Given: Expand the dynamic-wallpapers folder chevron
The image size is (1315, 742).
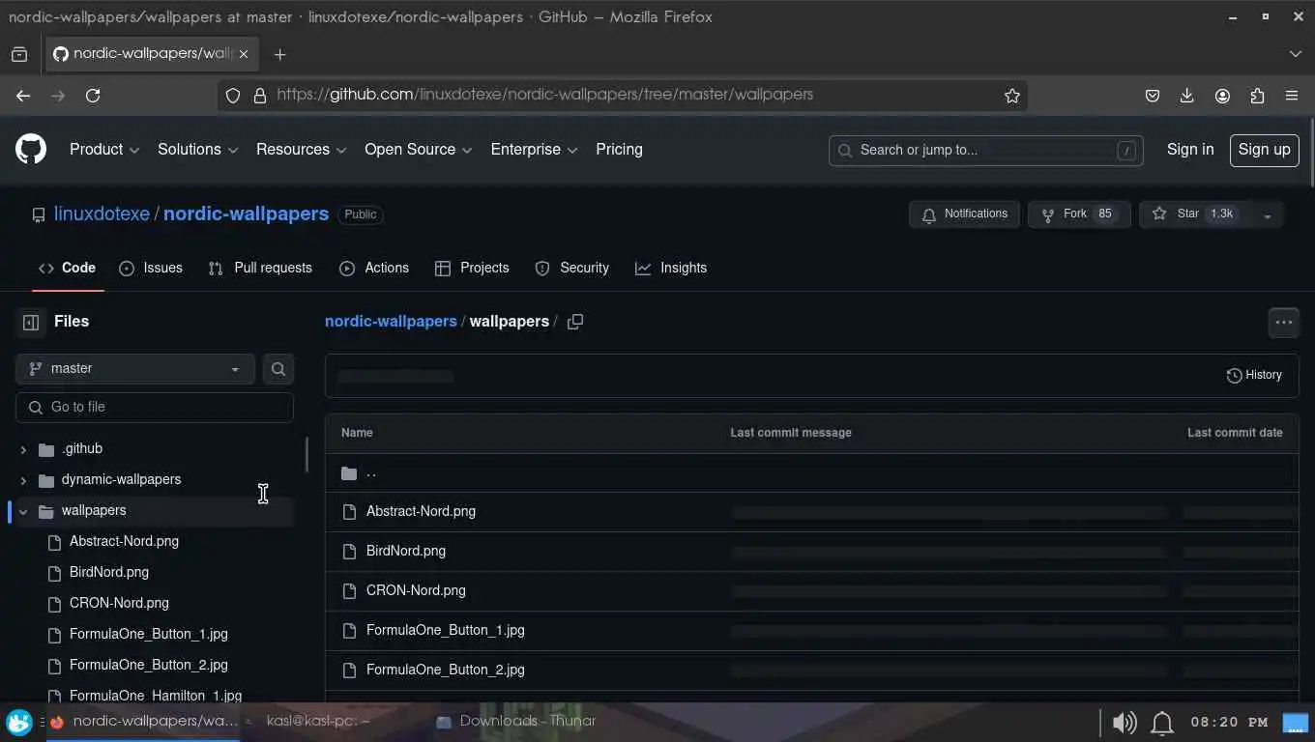Looking at the screenshot, I should pos(23,480).
